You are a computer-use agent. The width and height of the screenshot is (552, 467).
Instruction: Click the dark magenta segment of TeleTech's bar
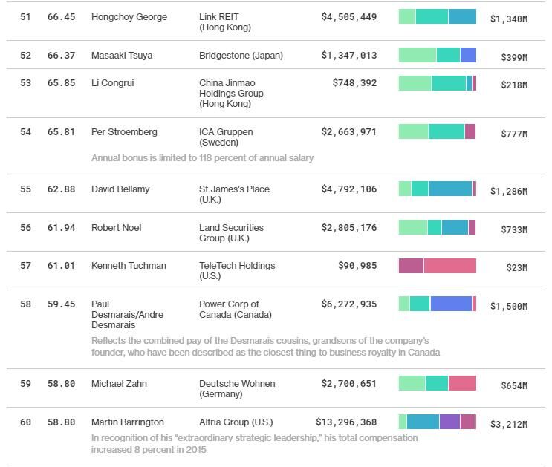tap(411, 266)
